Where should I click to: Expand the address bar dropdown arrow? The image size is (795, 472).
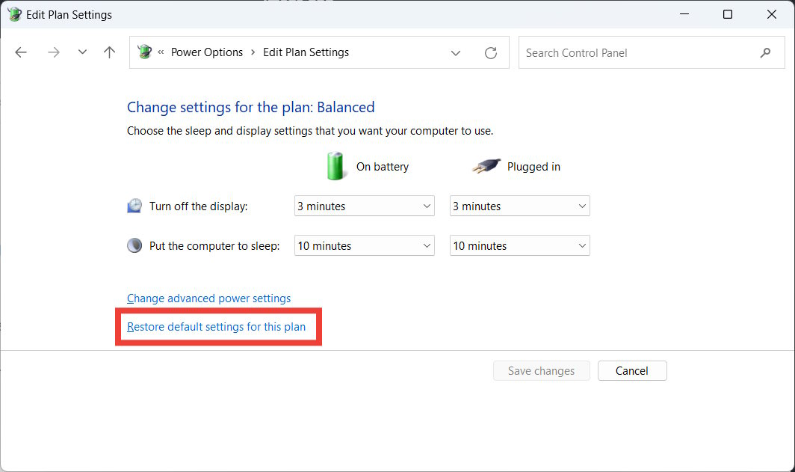pos(456,52)
